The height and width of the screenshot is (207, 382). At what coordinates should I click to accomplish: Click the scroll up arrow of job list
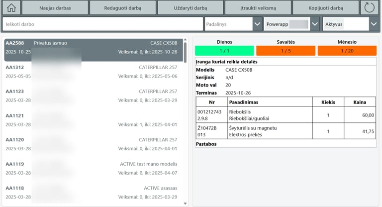pos(185,39)
